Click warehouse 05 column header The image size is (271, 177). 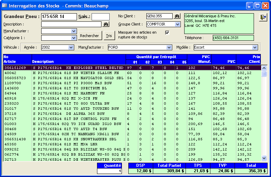pyautogui.click(x=181, y=62)
